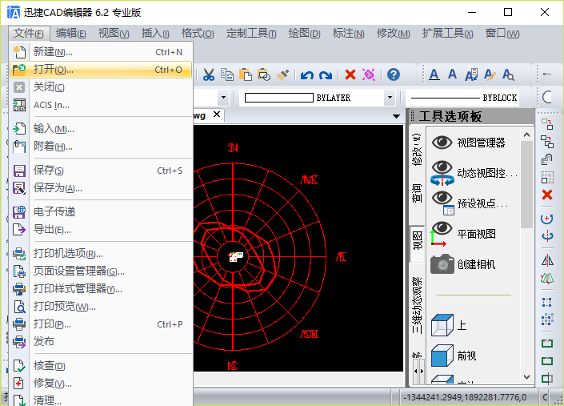Open the BYLAYER linetype dropdown arrow
564x406 pixels.
coord(390,98)
